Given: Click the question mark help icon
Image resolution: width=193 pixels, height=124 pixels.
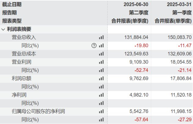Looking at the screenshot, I should coord(94,46).
